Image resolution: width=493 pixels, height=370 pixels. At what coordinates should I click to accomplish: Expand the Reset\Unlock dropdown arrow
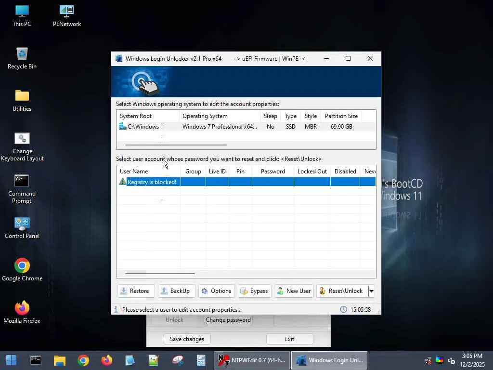371,291
